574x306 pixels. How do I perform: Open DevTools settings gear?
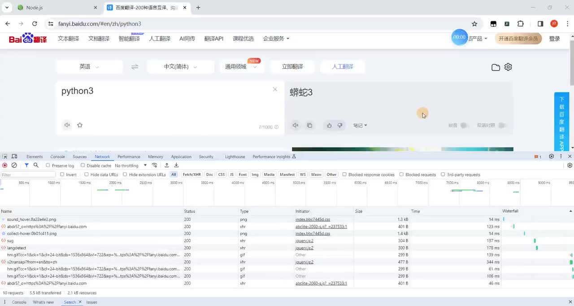[x=552, y=157]
